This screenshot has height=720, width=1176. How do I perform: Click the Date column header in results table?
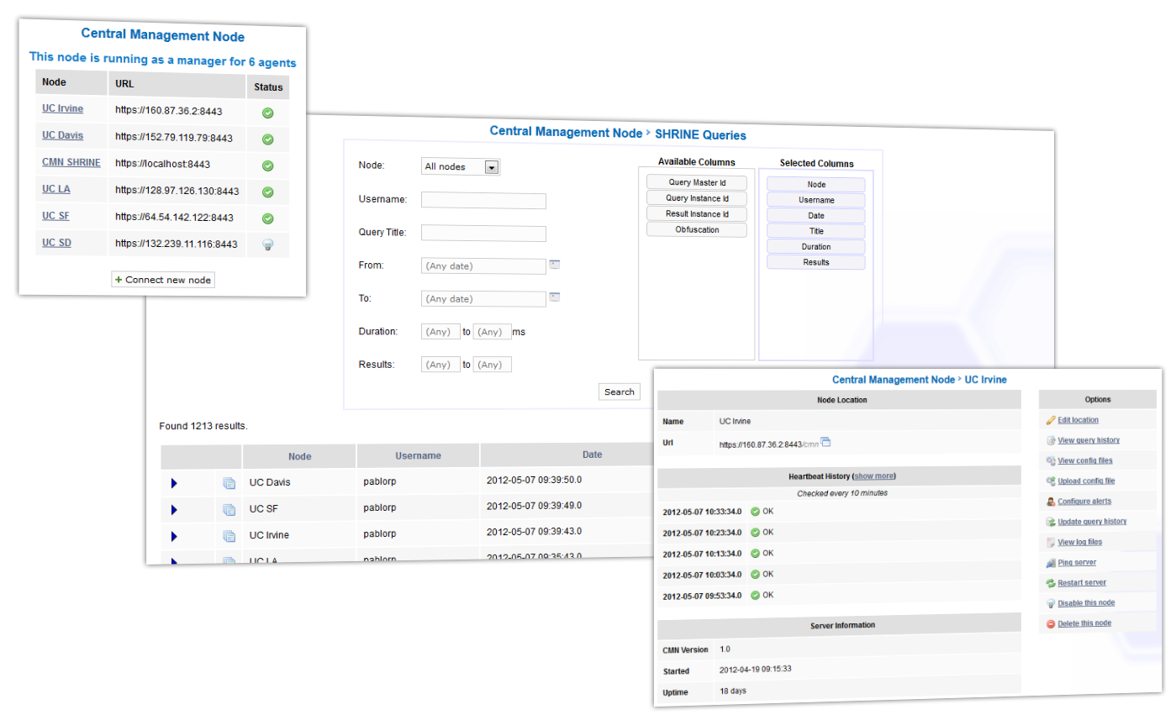tap(592, 455)
